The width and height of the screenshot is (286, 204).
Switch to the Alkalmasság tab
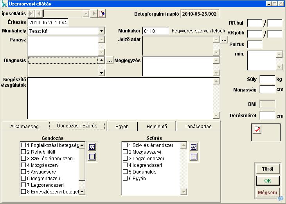24,126
